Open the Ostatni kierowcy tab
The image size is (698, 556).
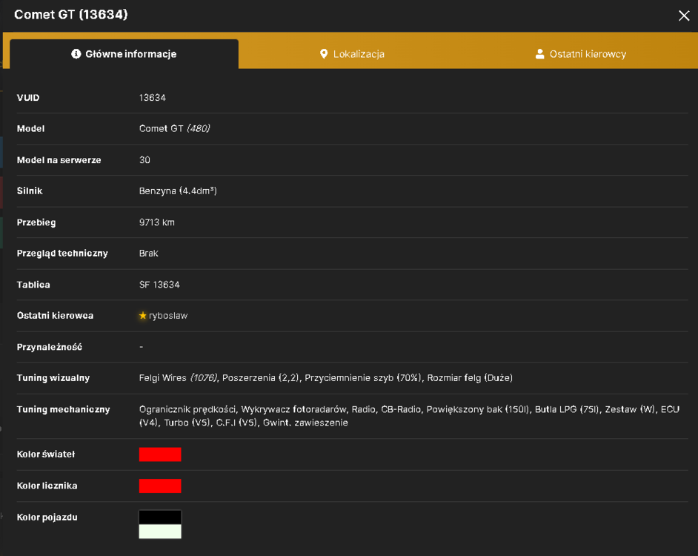pyautogui.click(x=580, y=54)
